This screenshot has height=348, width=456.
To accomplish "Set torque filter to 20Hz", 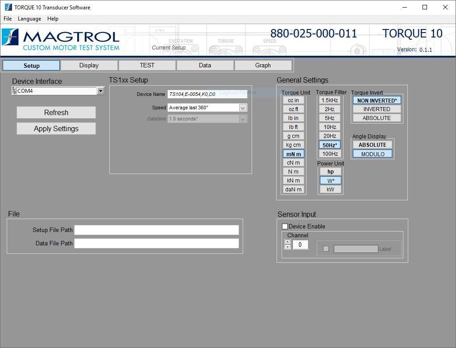I will pyautogui.click(x=330, y=136).
